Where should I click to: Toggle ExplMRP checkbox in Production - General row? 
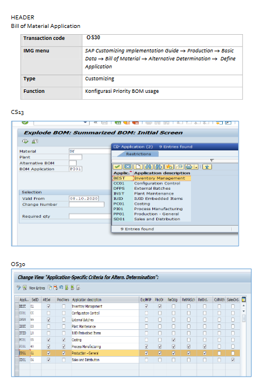[x=146, y=353]
